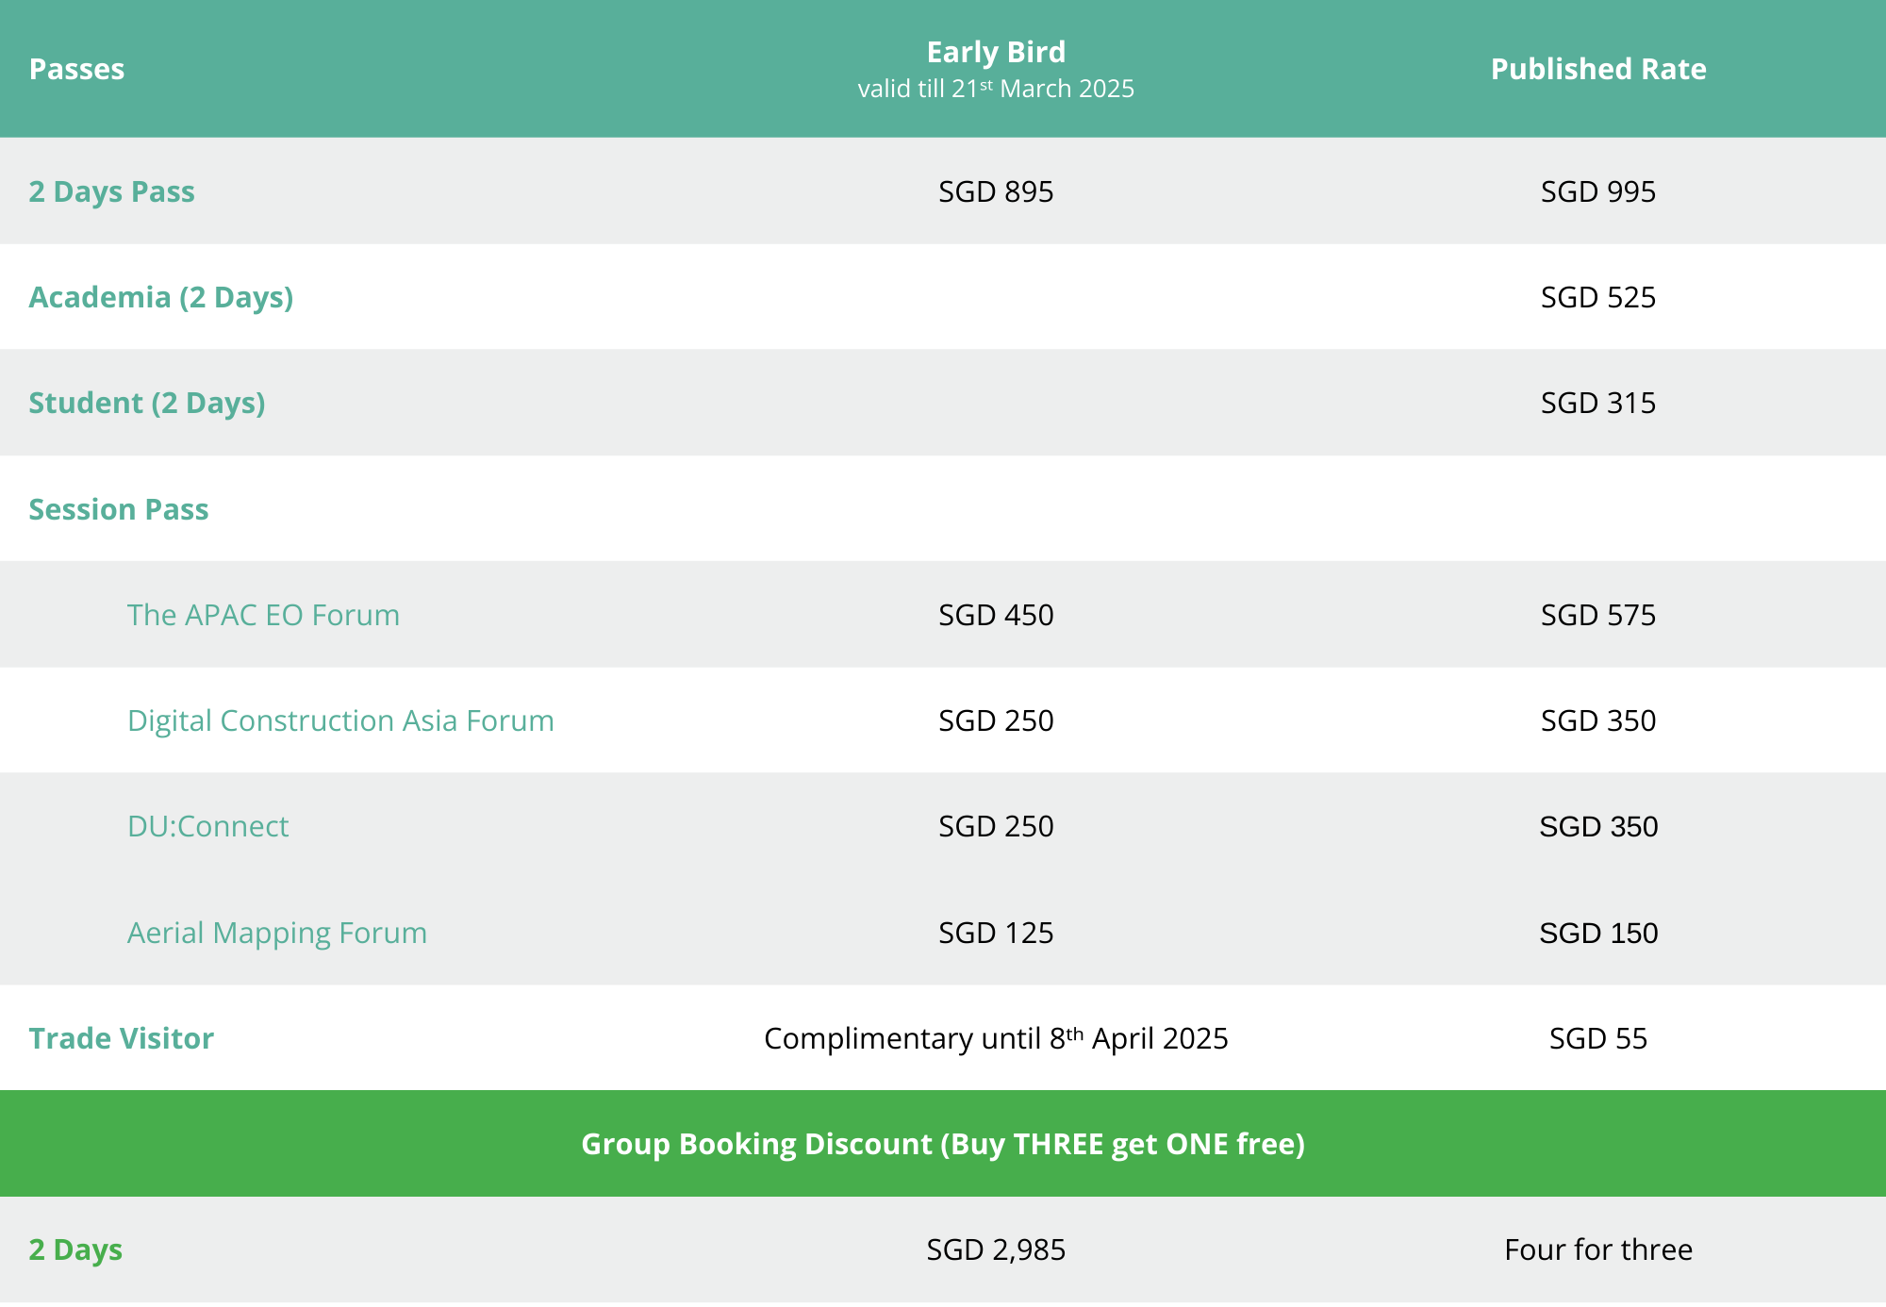Select DU:Connect SGD 250 early bird price
Image resolution: width=1886 pixels, height=1307 pixels.
tap(996, 826)
